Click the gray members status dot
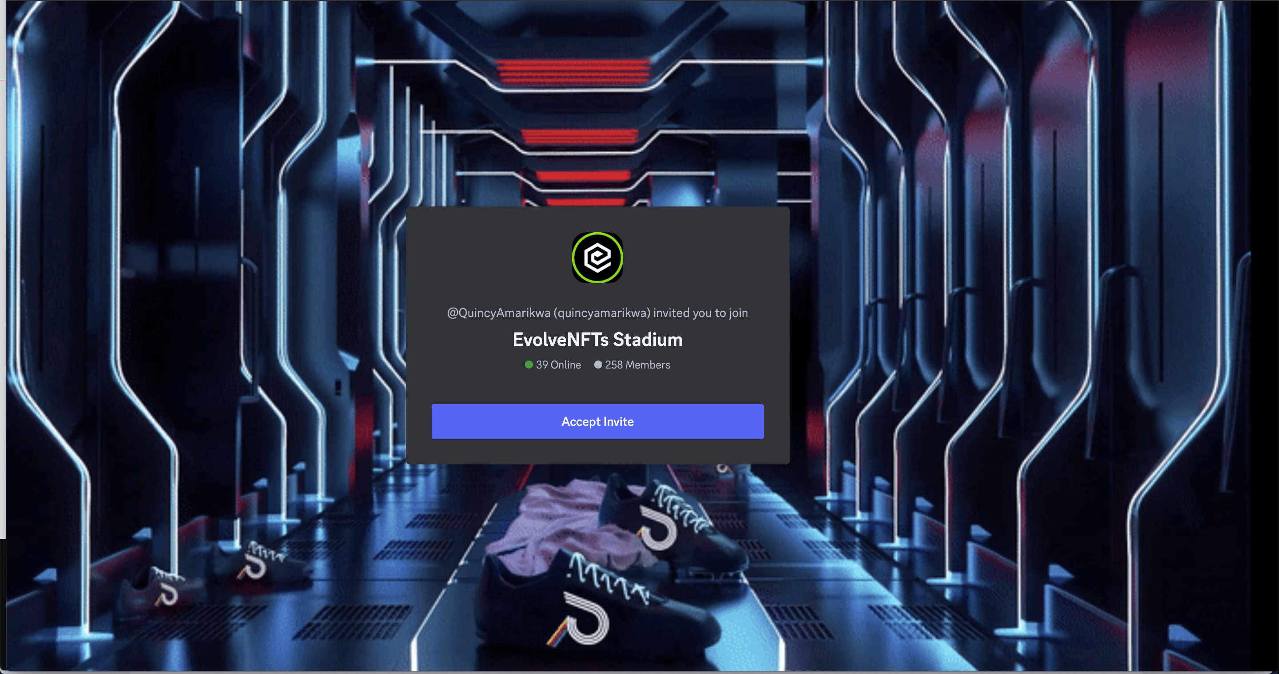Viewport: 1279px width, 674px height. pyautogui.click(x=598, y=365)
